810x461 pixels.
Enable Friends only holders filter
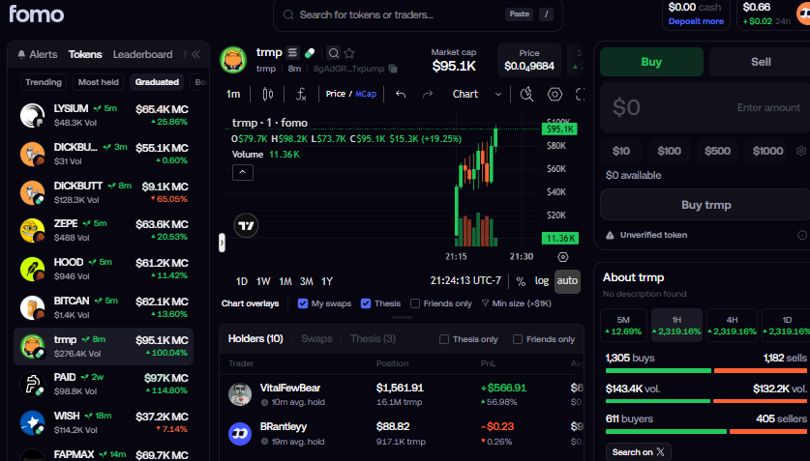(517, 339)
